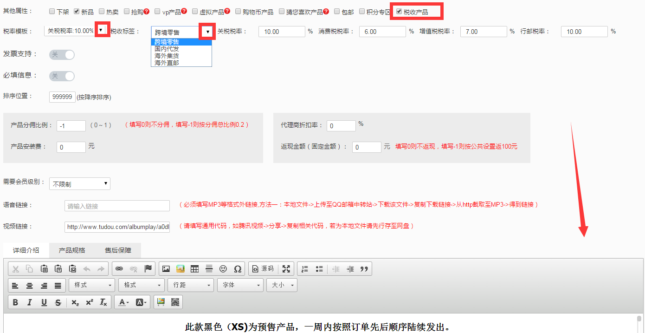The width and height of the screenshot is (645, 333).
Task: Insert a block quote in the editor
Action: click(x=364, y=269)
